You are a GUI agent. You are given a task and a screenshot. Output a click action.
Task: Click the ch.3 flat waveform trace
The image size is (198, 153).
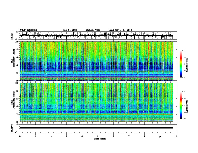pos(96,128)
